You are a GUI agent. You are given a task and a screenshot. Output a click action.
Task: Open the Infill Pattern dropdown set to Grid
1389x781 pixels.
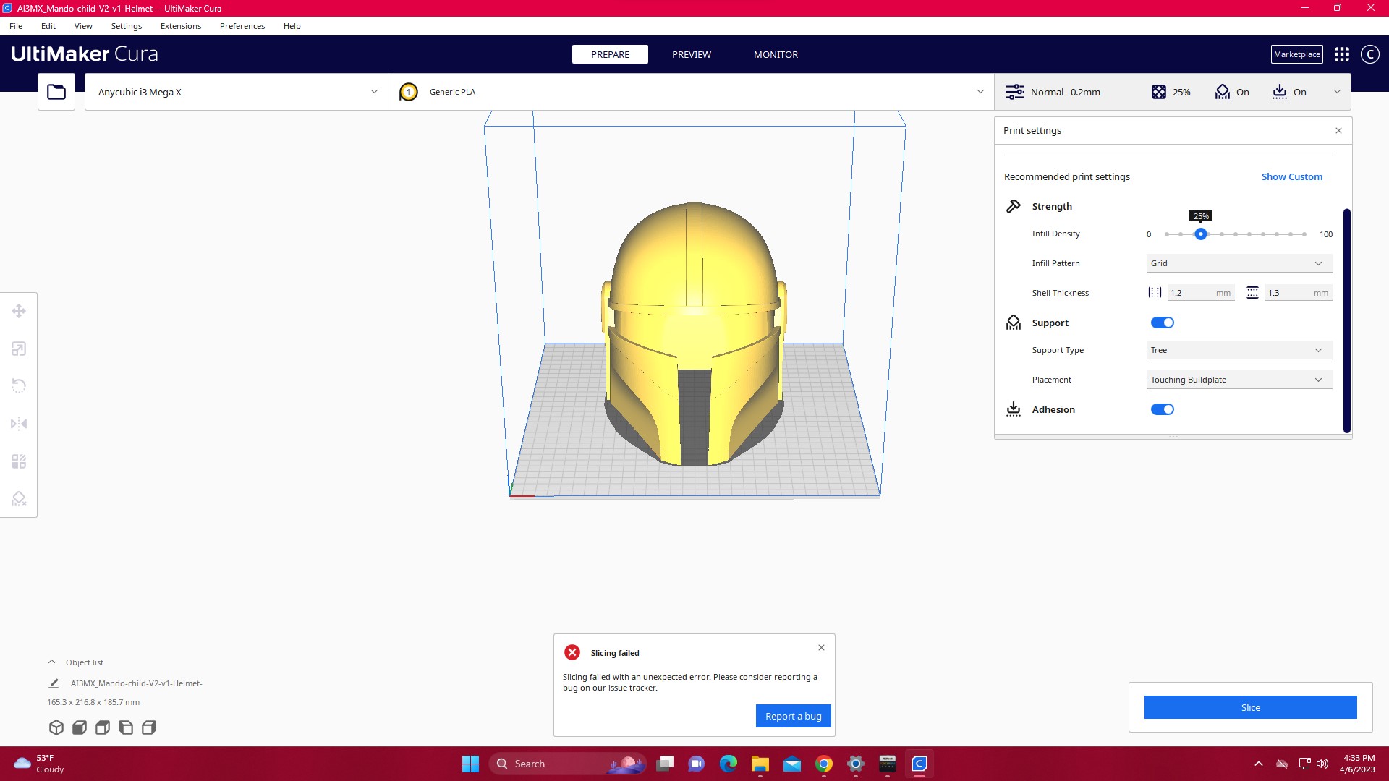point(1238,263)
